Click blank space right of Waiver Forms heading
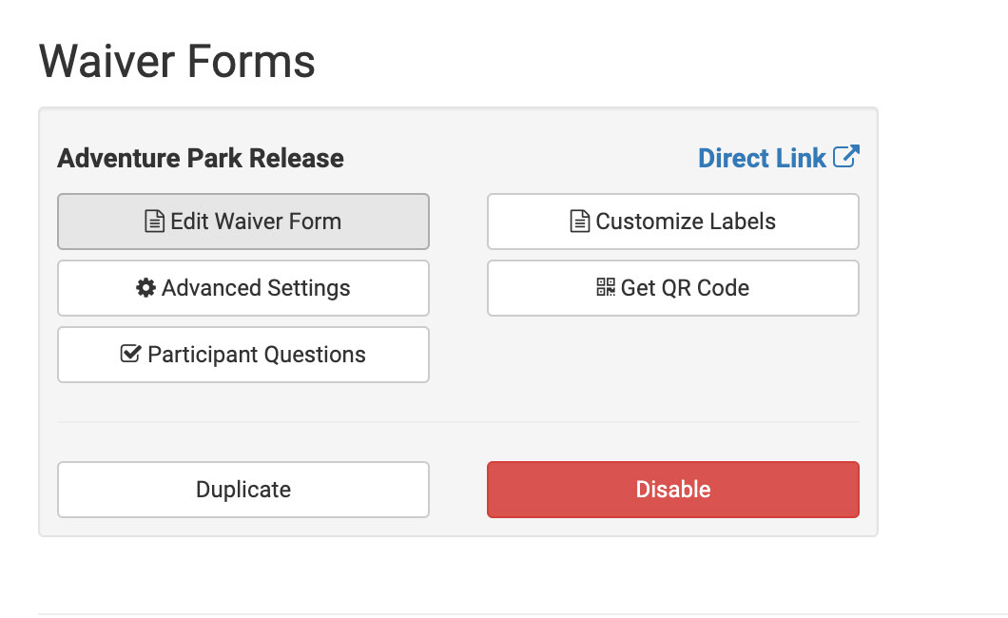 (x=618, y=62)
